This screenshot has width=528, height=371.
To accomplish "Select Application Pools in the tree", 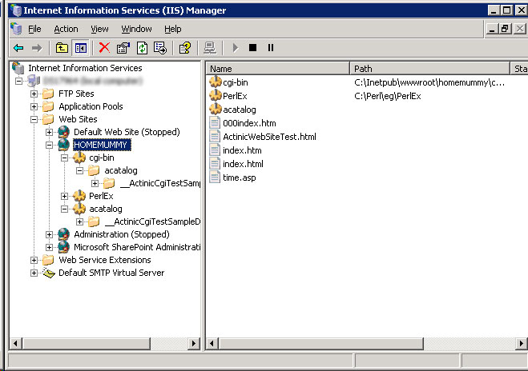I will tap(91, 106).
